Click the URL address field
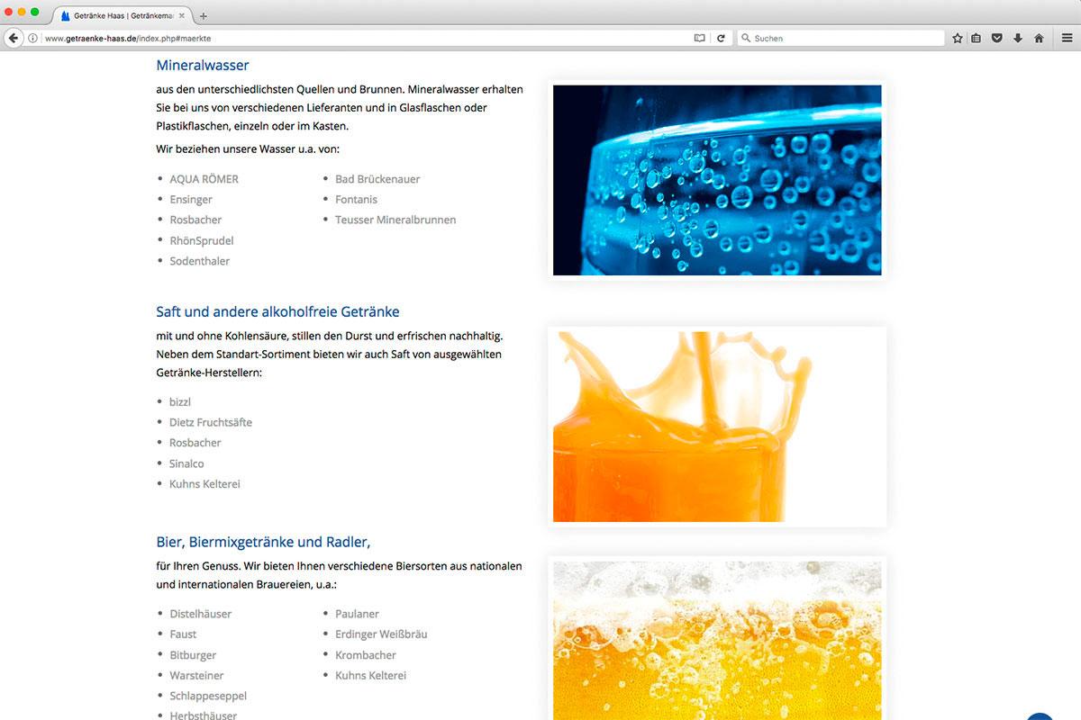Screen dimensions: 1081x720 [360, 38]
